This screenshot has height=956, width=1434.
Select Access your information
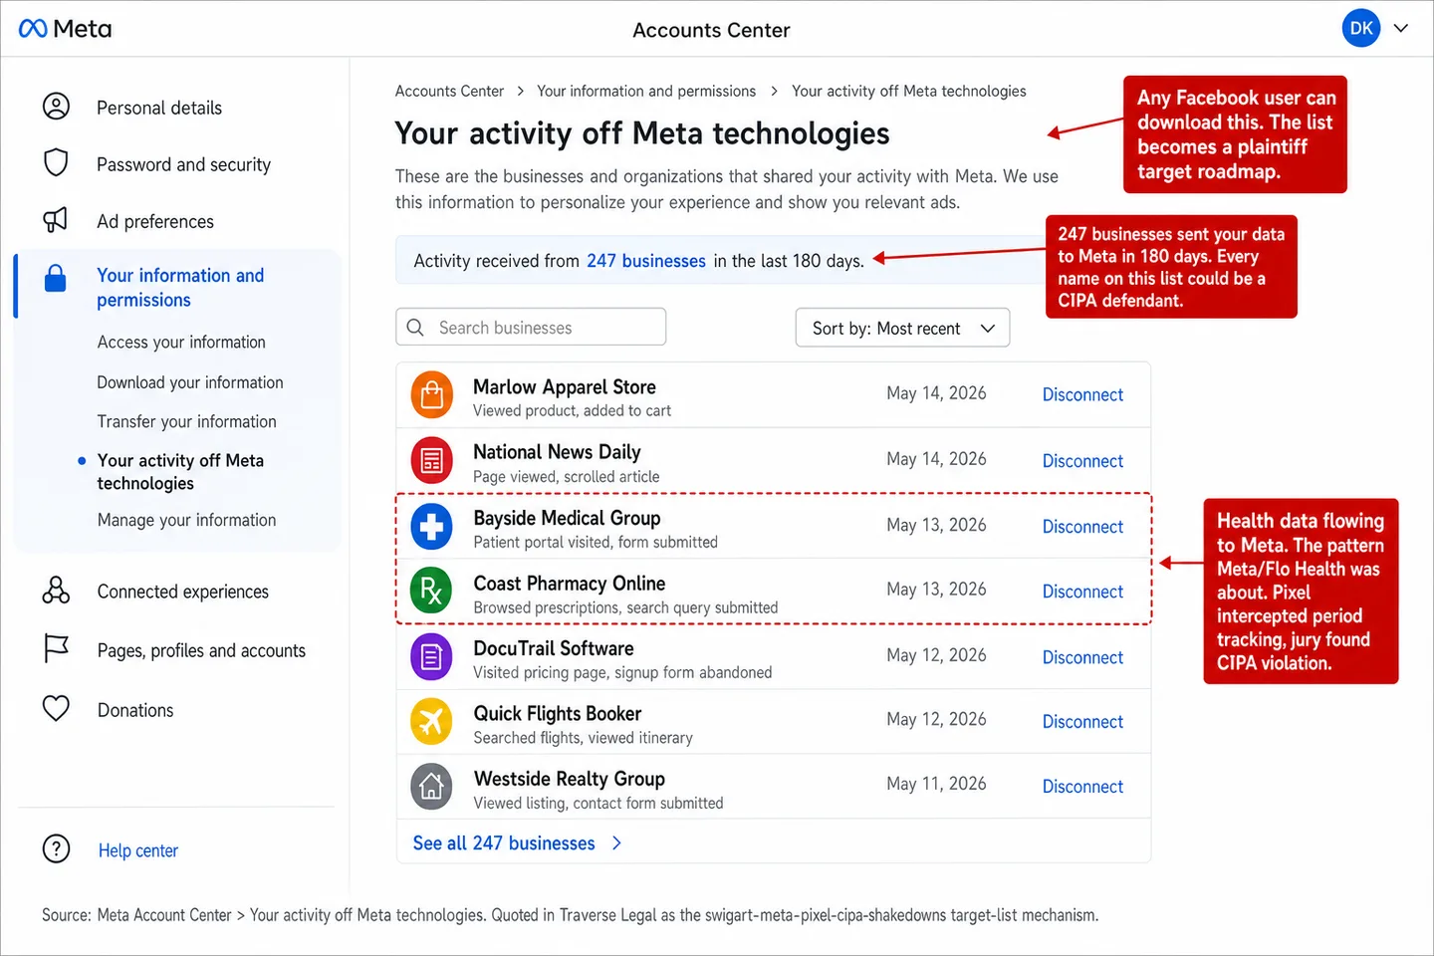pyautogui.click(x=181, y=342)
